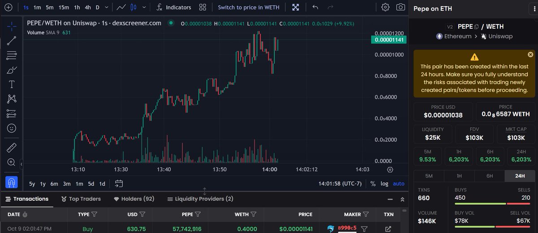Take a chart snapshot with camera icon

coord(400,7)
